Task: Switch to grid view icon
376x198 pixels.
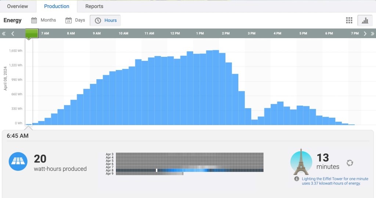Action: [349, 21]
